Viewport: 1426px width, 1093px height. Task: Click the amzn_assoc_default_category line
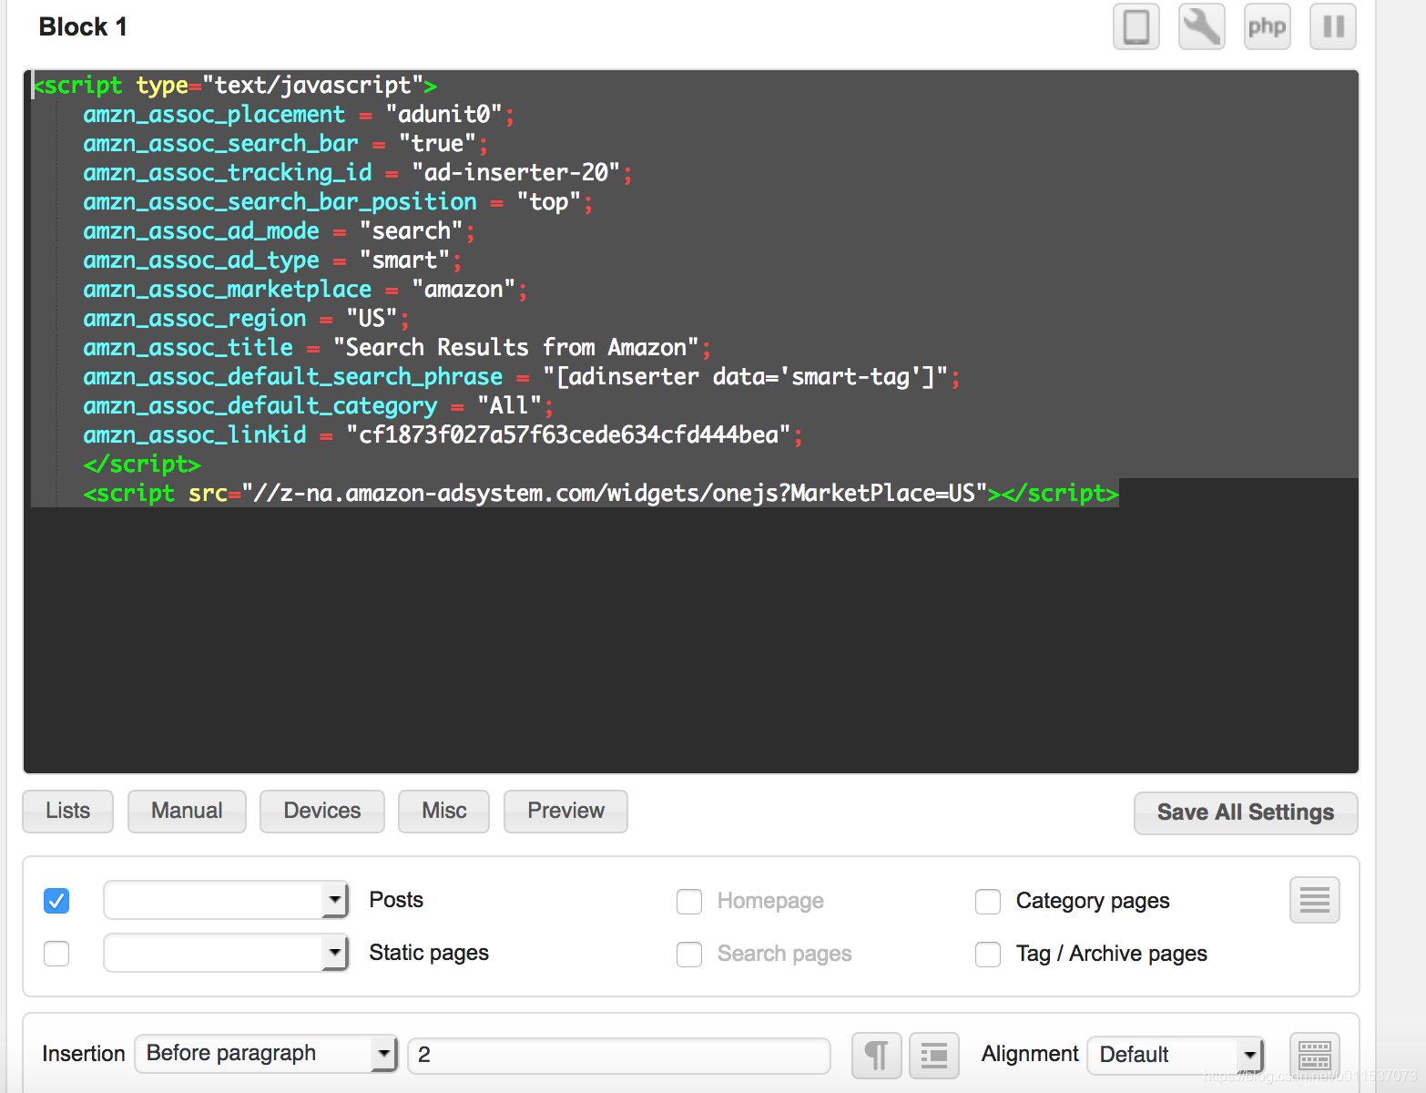pyautogui.click(x=318, y=405)
